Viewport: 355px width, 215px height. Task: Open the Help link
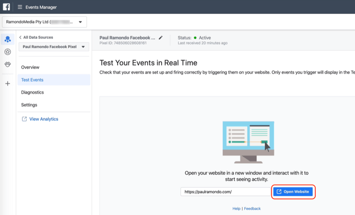pos(237,208)
